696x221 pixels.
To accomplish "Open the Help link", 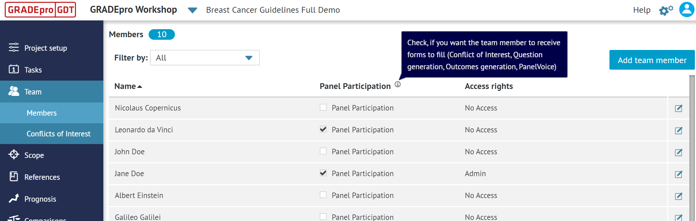I will (x=642, y=10).
